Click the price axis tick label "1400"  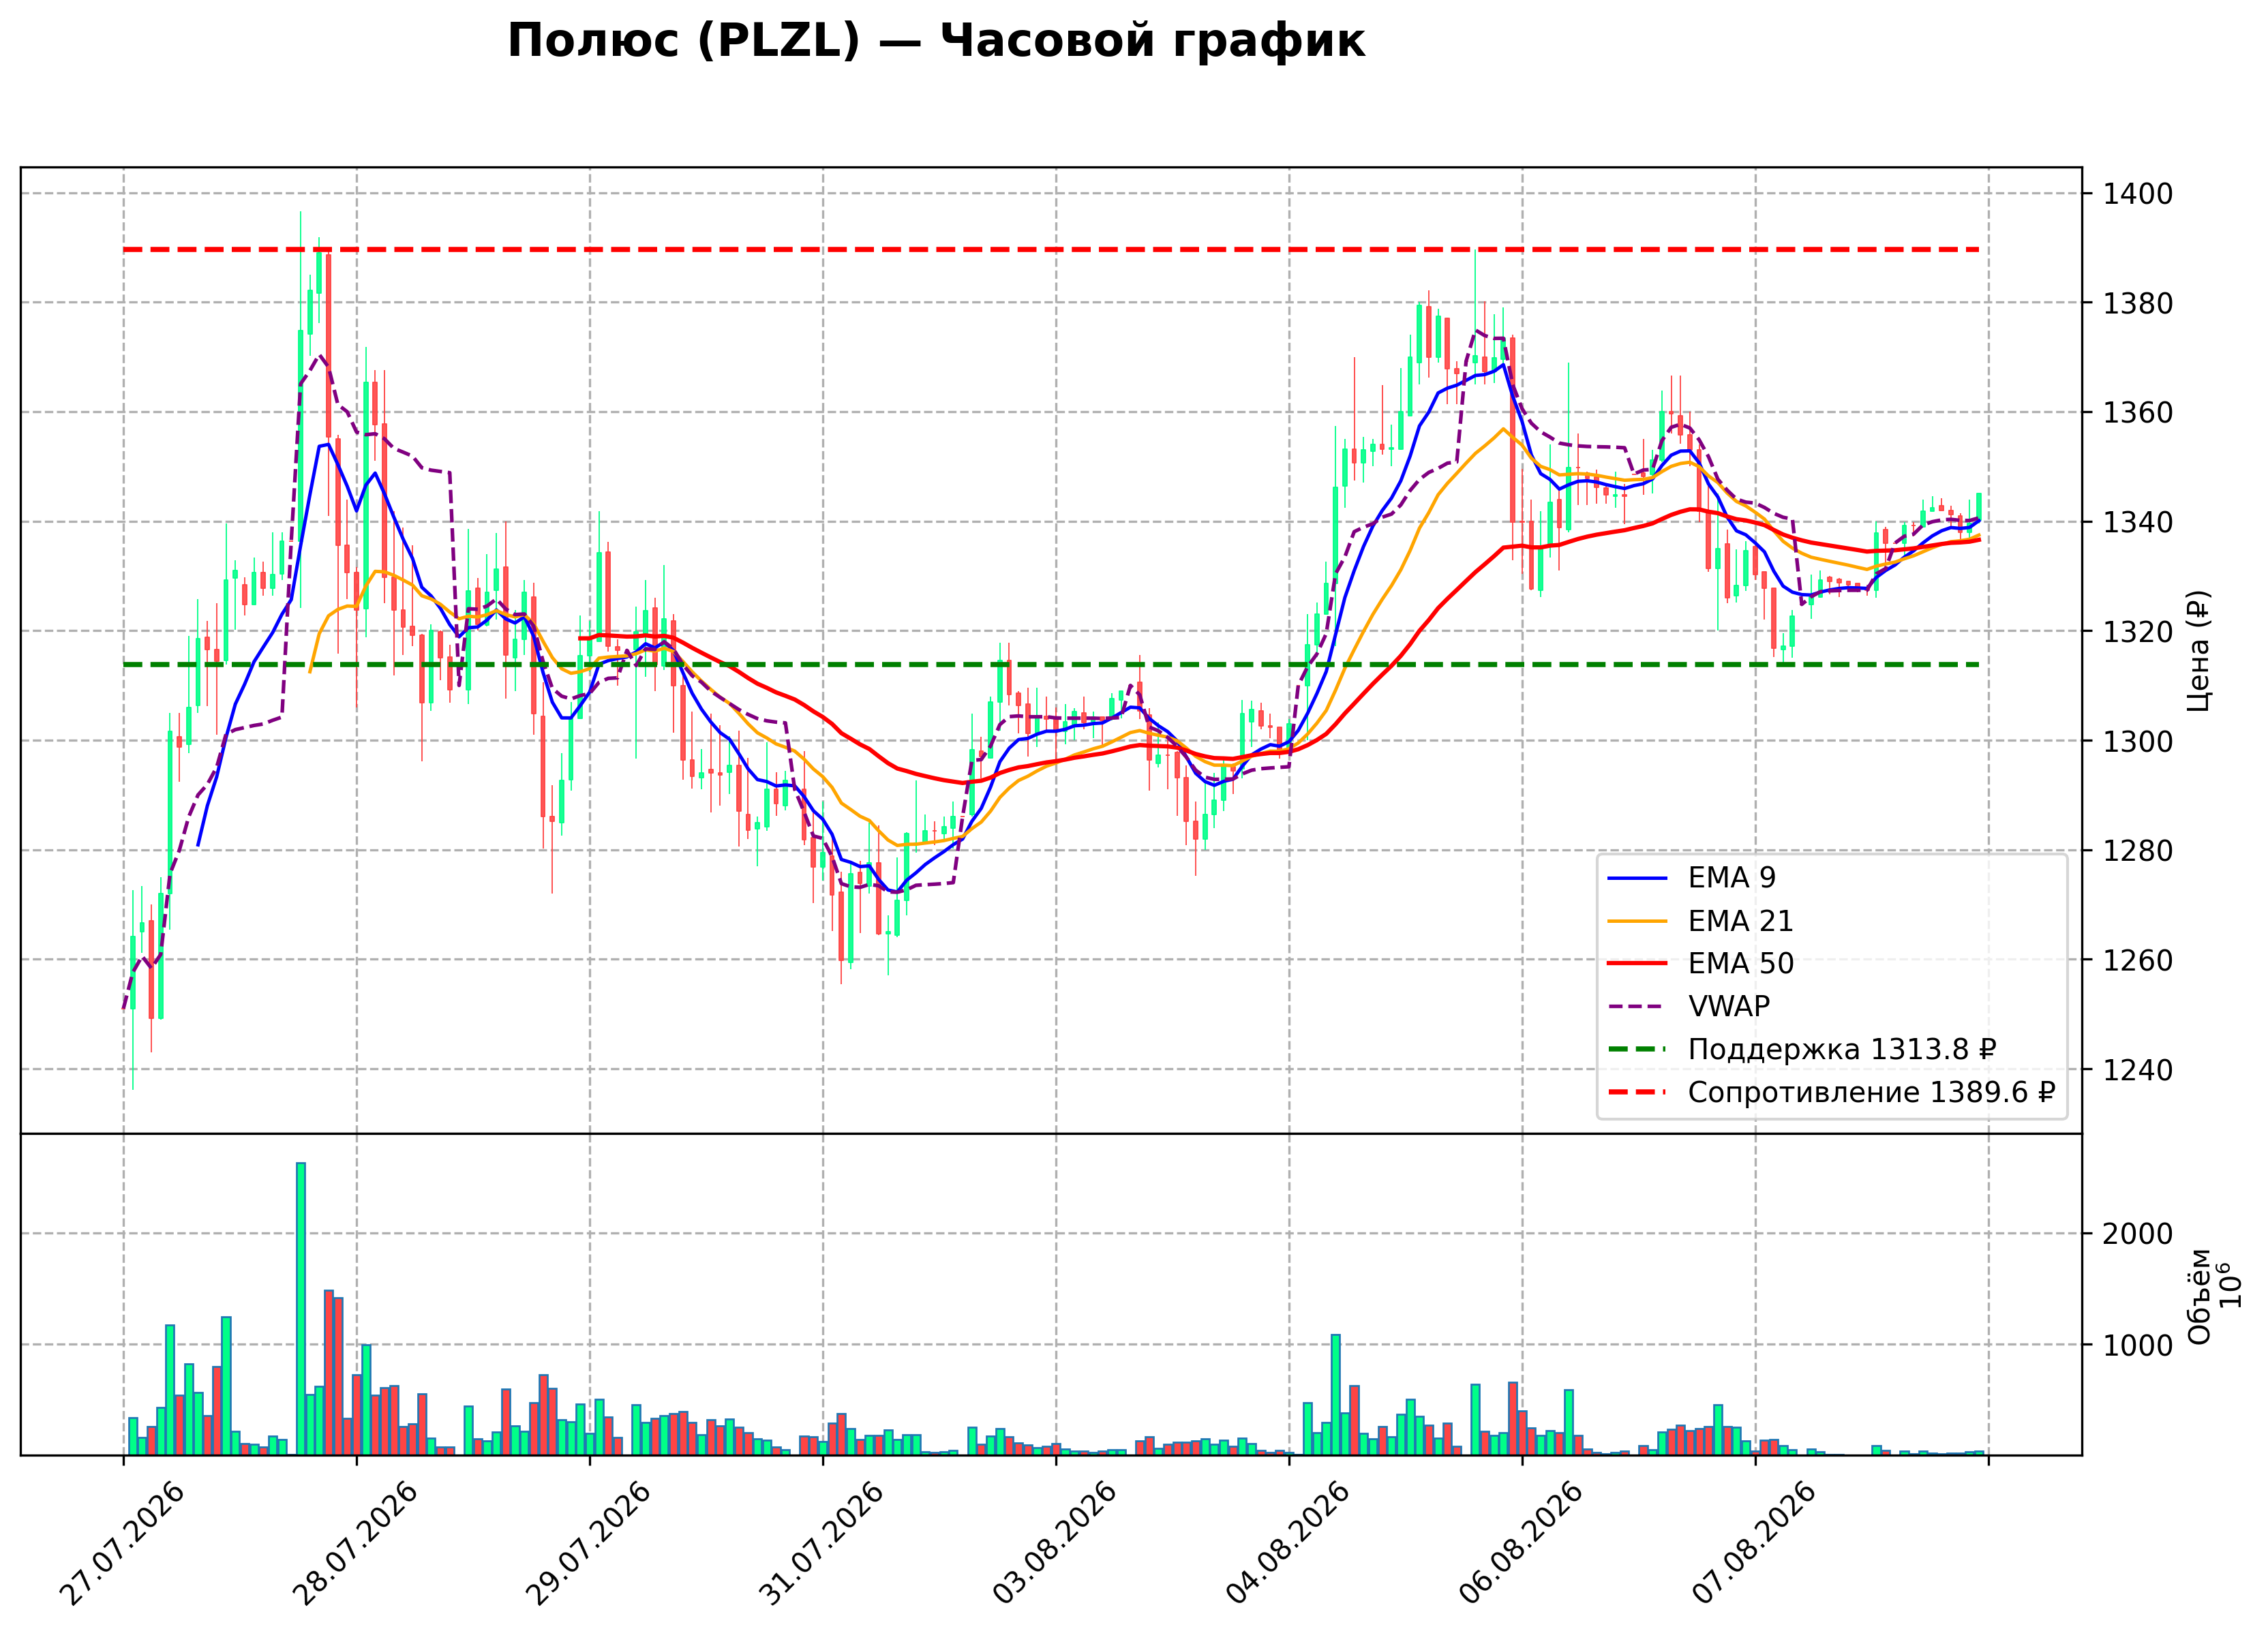[x=2138, y=194]
